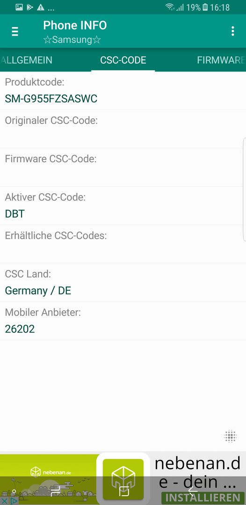Switch to the ALLGEMEIN tab
This screenshot has height=505, width=246.
(x=26, y=60)
